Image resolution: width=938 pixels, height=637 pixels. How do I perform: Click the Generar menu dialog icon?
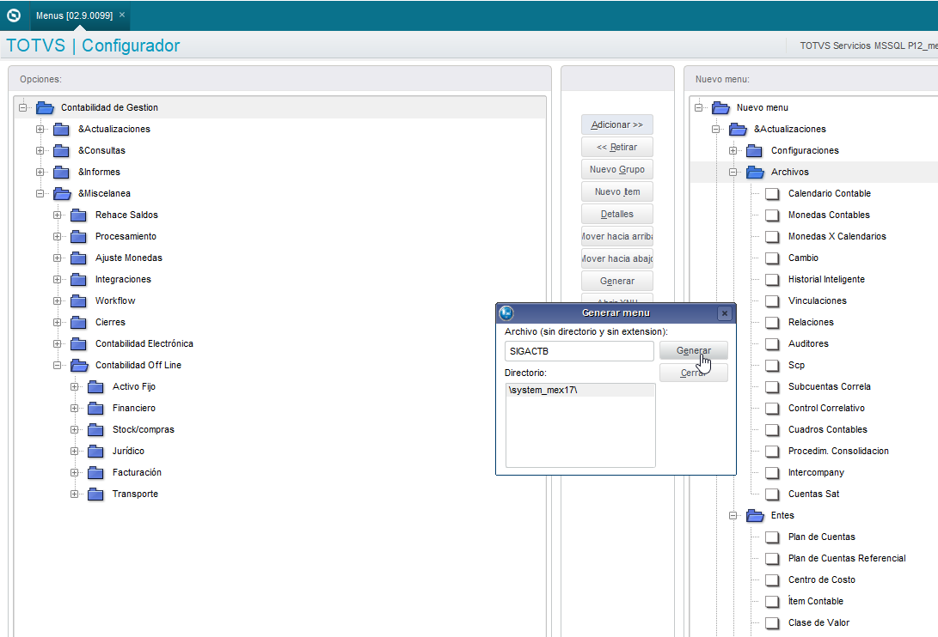pos(506,312)
